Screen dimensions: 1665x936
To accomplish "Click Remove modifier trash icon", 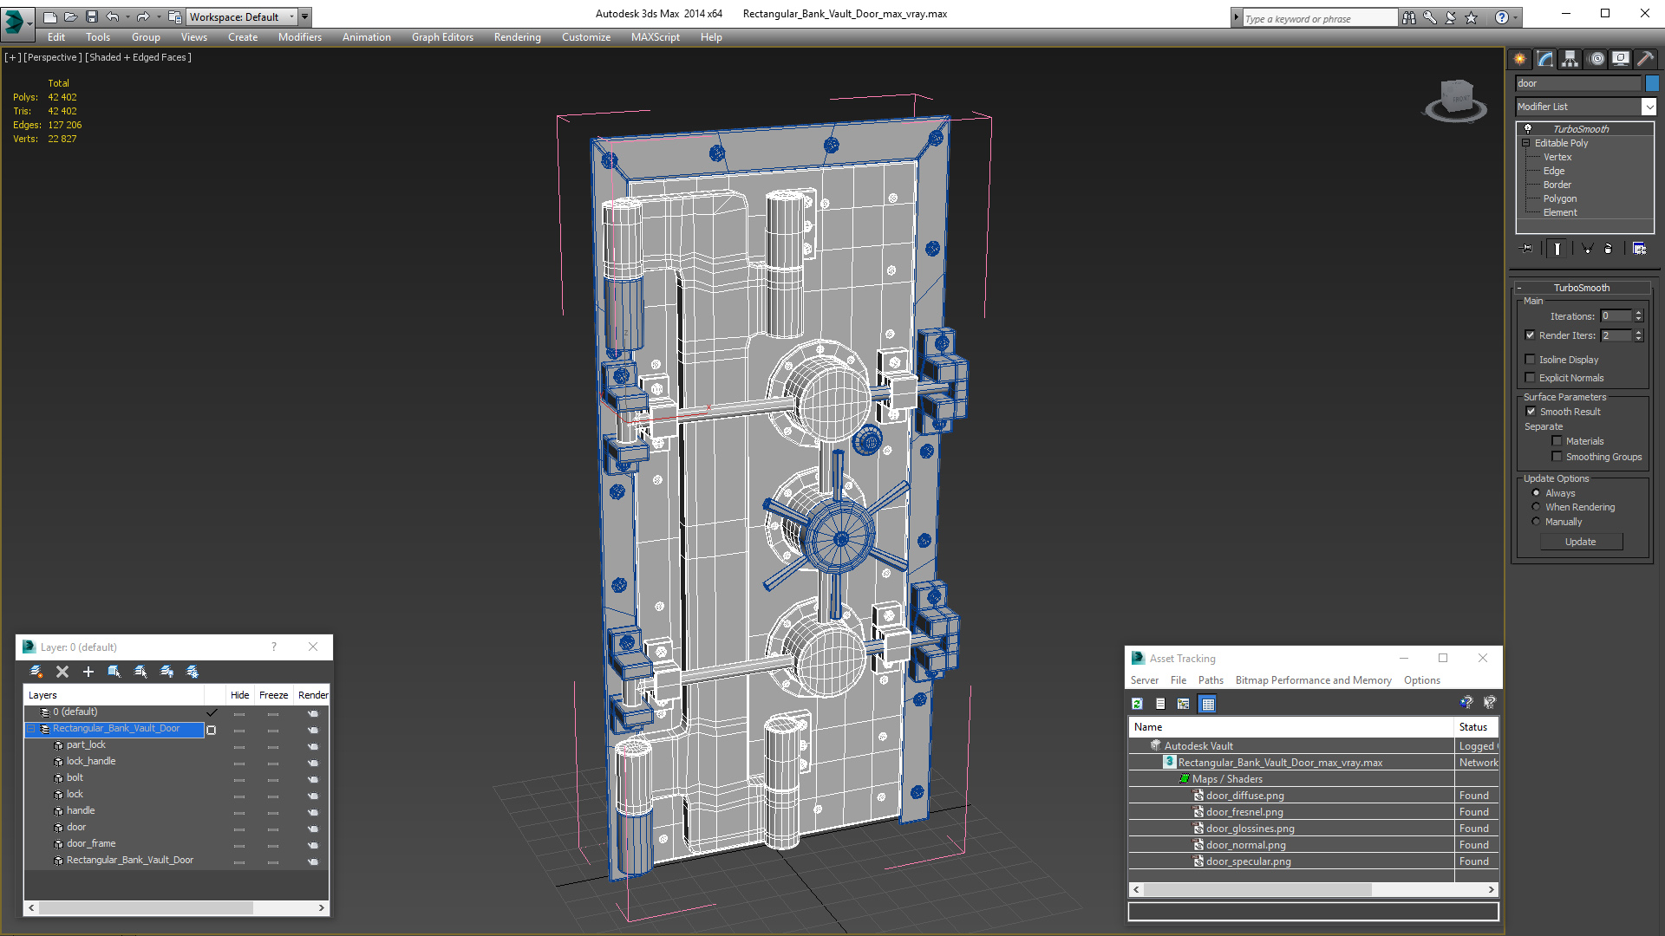I will [x=1608, y=249].
